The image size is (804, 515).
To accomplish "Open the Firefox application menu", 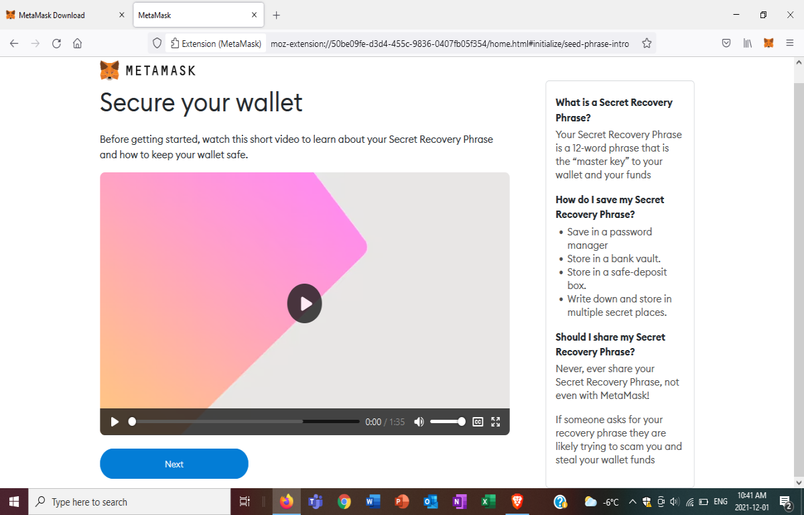I will click(790, 43).
